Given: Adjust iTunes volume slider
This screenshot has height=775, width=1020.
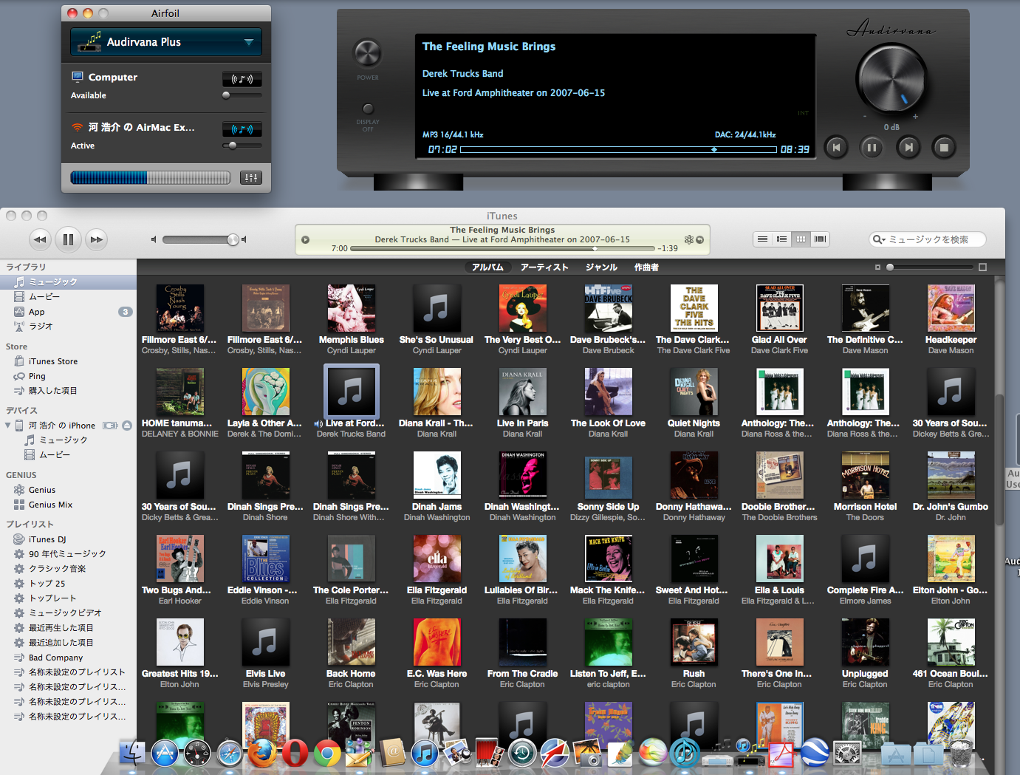Looking at the screenshot, I should [x=200, y=239].
